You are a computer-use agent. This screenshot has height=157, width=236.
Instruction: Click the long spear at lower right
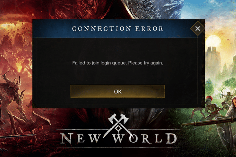click(209, 122)
